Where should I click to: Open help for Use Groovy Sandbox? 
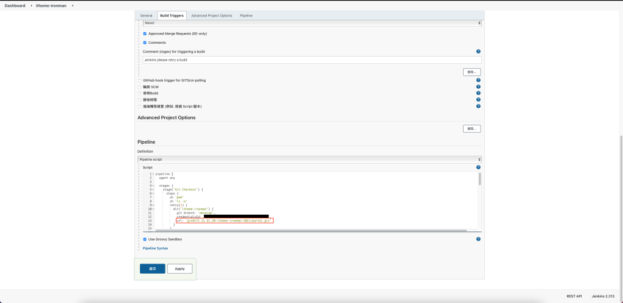pos(478,239)
